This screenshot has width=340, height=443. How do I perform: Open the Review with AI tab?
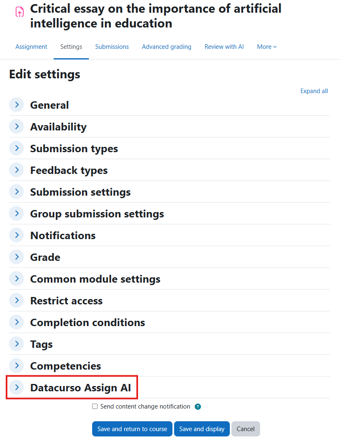click(224, 46)
